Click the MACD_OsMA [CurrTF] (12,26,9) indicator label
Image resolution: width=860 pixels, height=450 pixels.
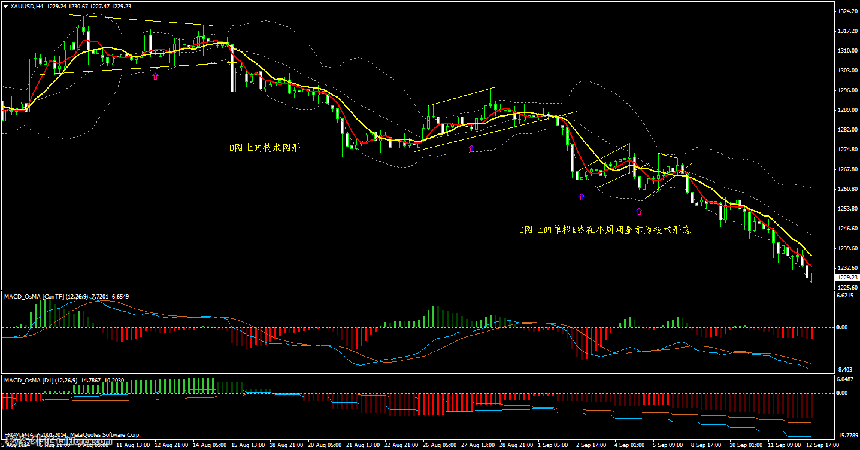pos(46,296)
